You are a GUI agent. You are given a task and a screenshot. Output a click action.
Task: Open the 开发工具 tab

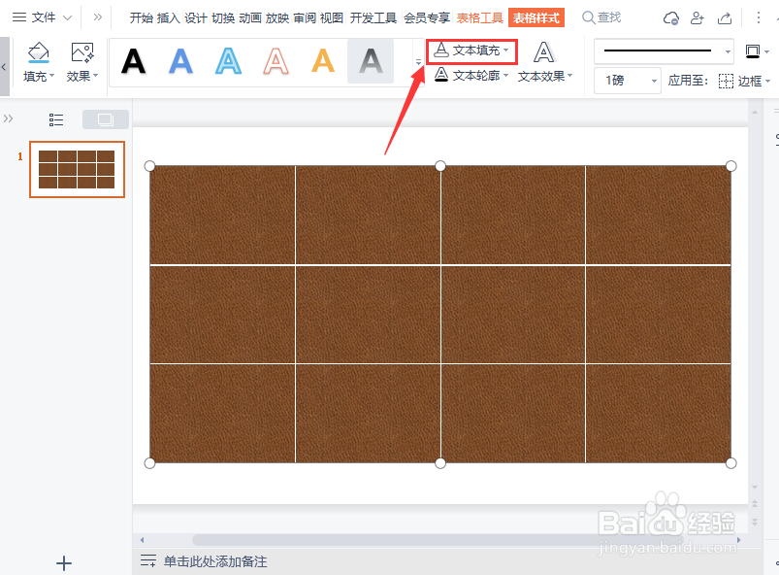coord(373,17)
